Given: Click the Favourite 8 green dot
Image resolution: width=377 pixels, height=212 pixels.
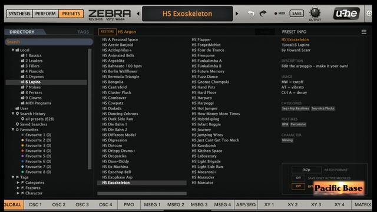Looking at the screenshot, I should (22, 172).
